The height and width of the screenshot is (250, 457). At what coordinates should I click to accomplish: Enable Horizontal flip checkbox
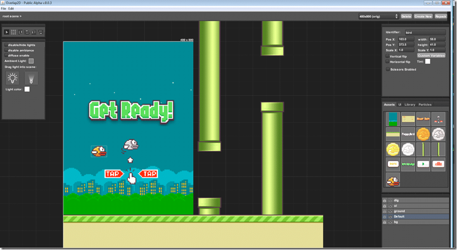click(387, 62)
